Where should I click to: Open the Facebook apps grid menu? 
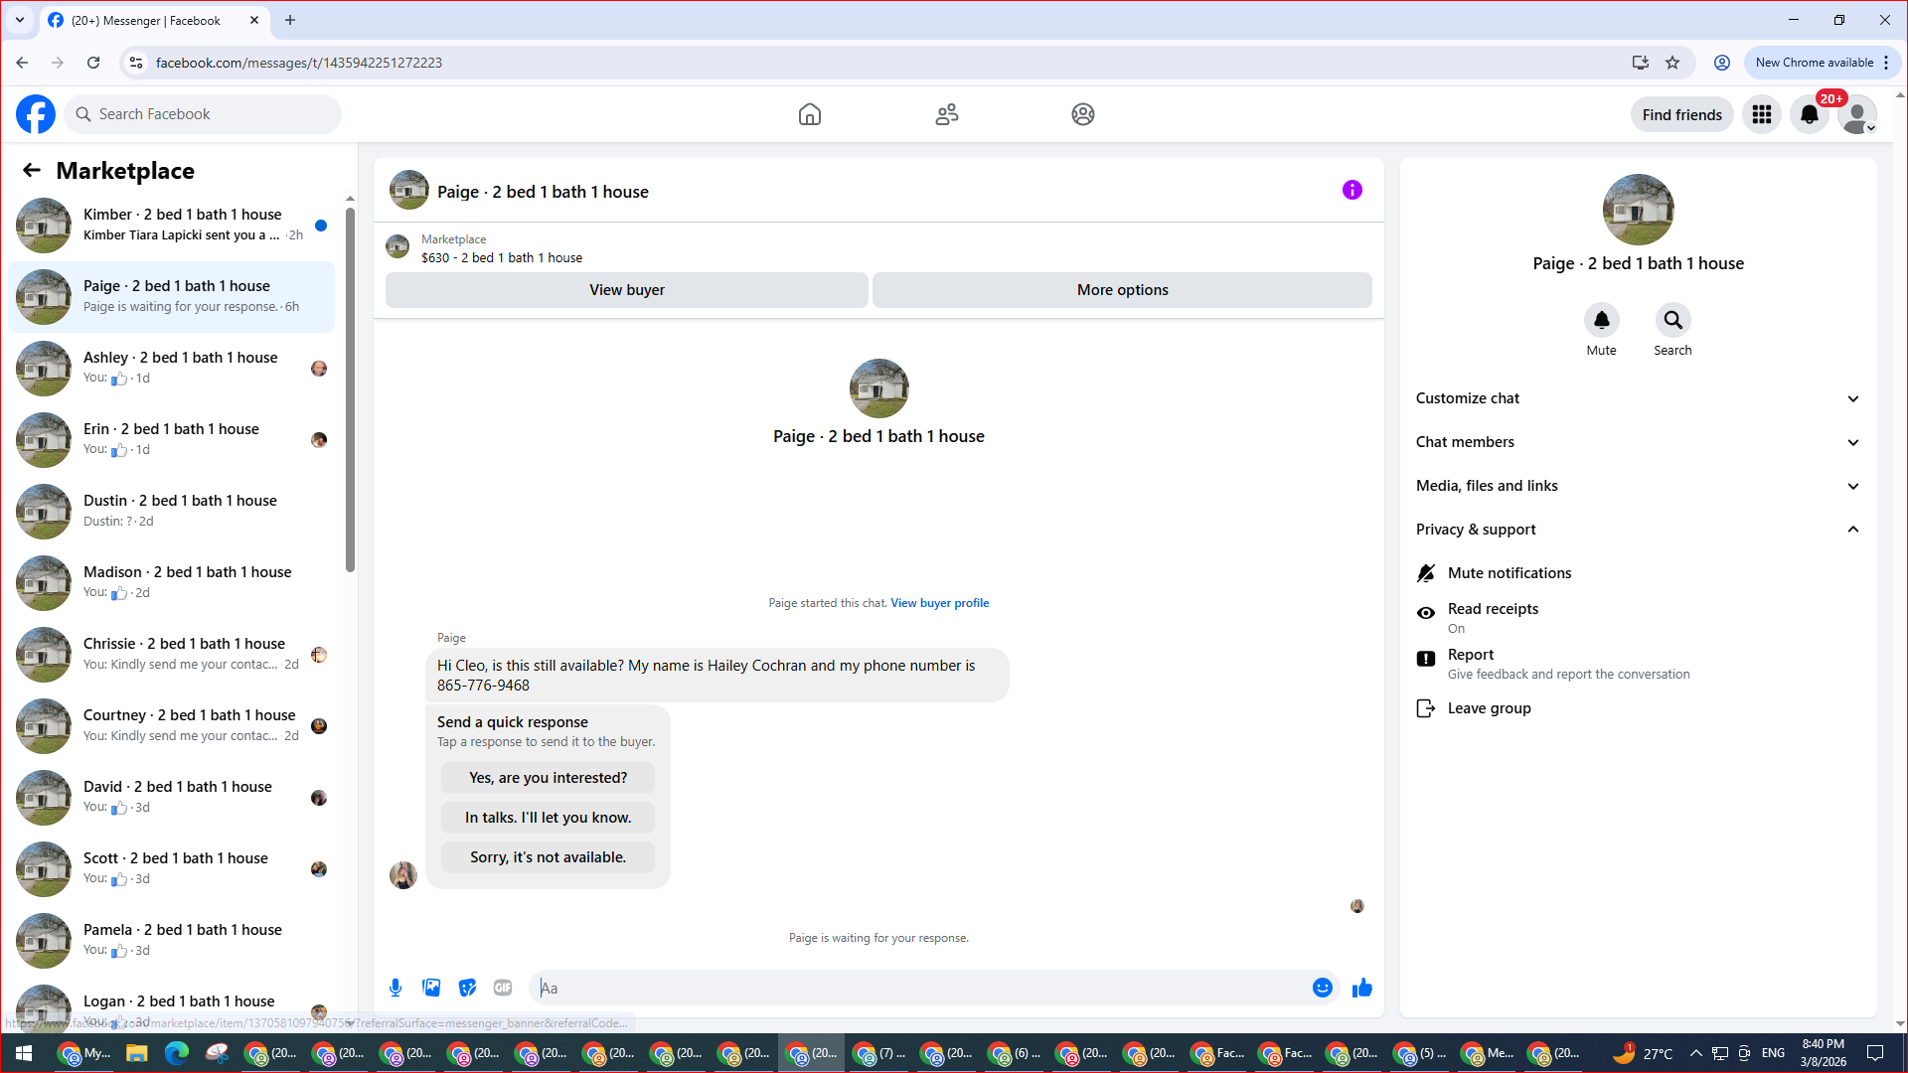[x=1762, y=115]
